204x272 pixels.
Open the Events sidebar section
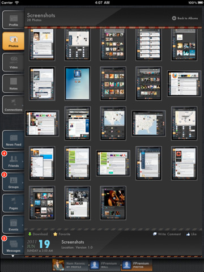(x=13, y=224)
